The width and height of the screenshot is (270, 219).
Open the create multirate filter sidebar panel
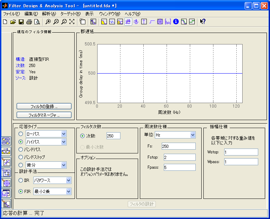click(6, 141)
